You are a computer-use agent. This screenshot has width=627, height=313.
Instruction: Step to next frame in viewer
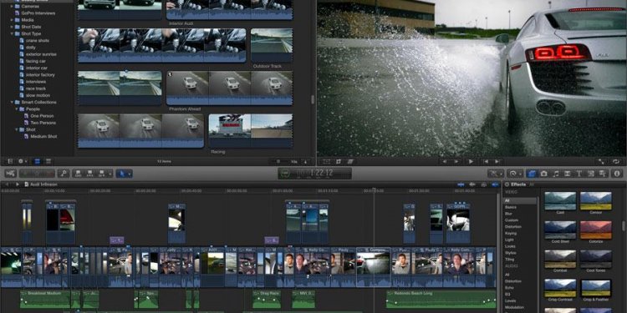click(456, 161)
